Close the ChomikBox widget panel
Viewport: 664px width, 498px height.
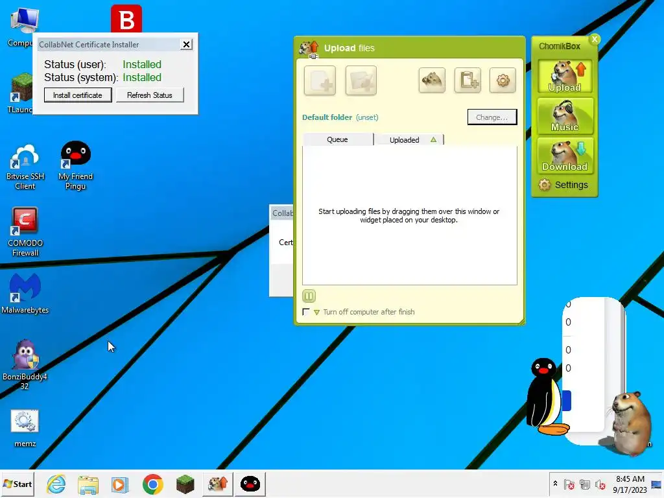(595, 40)
